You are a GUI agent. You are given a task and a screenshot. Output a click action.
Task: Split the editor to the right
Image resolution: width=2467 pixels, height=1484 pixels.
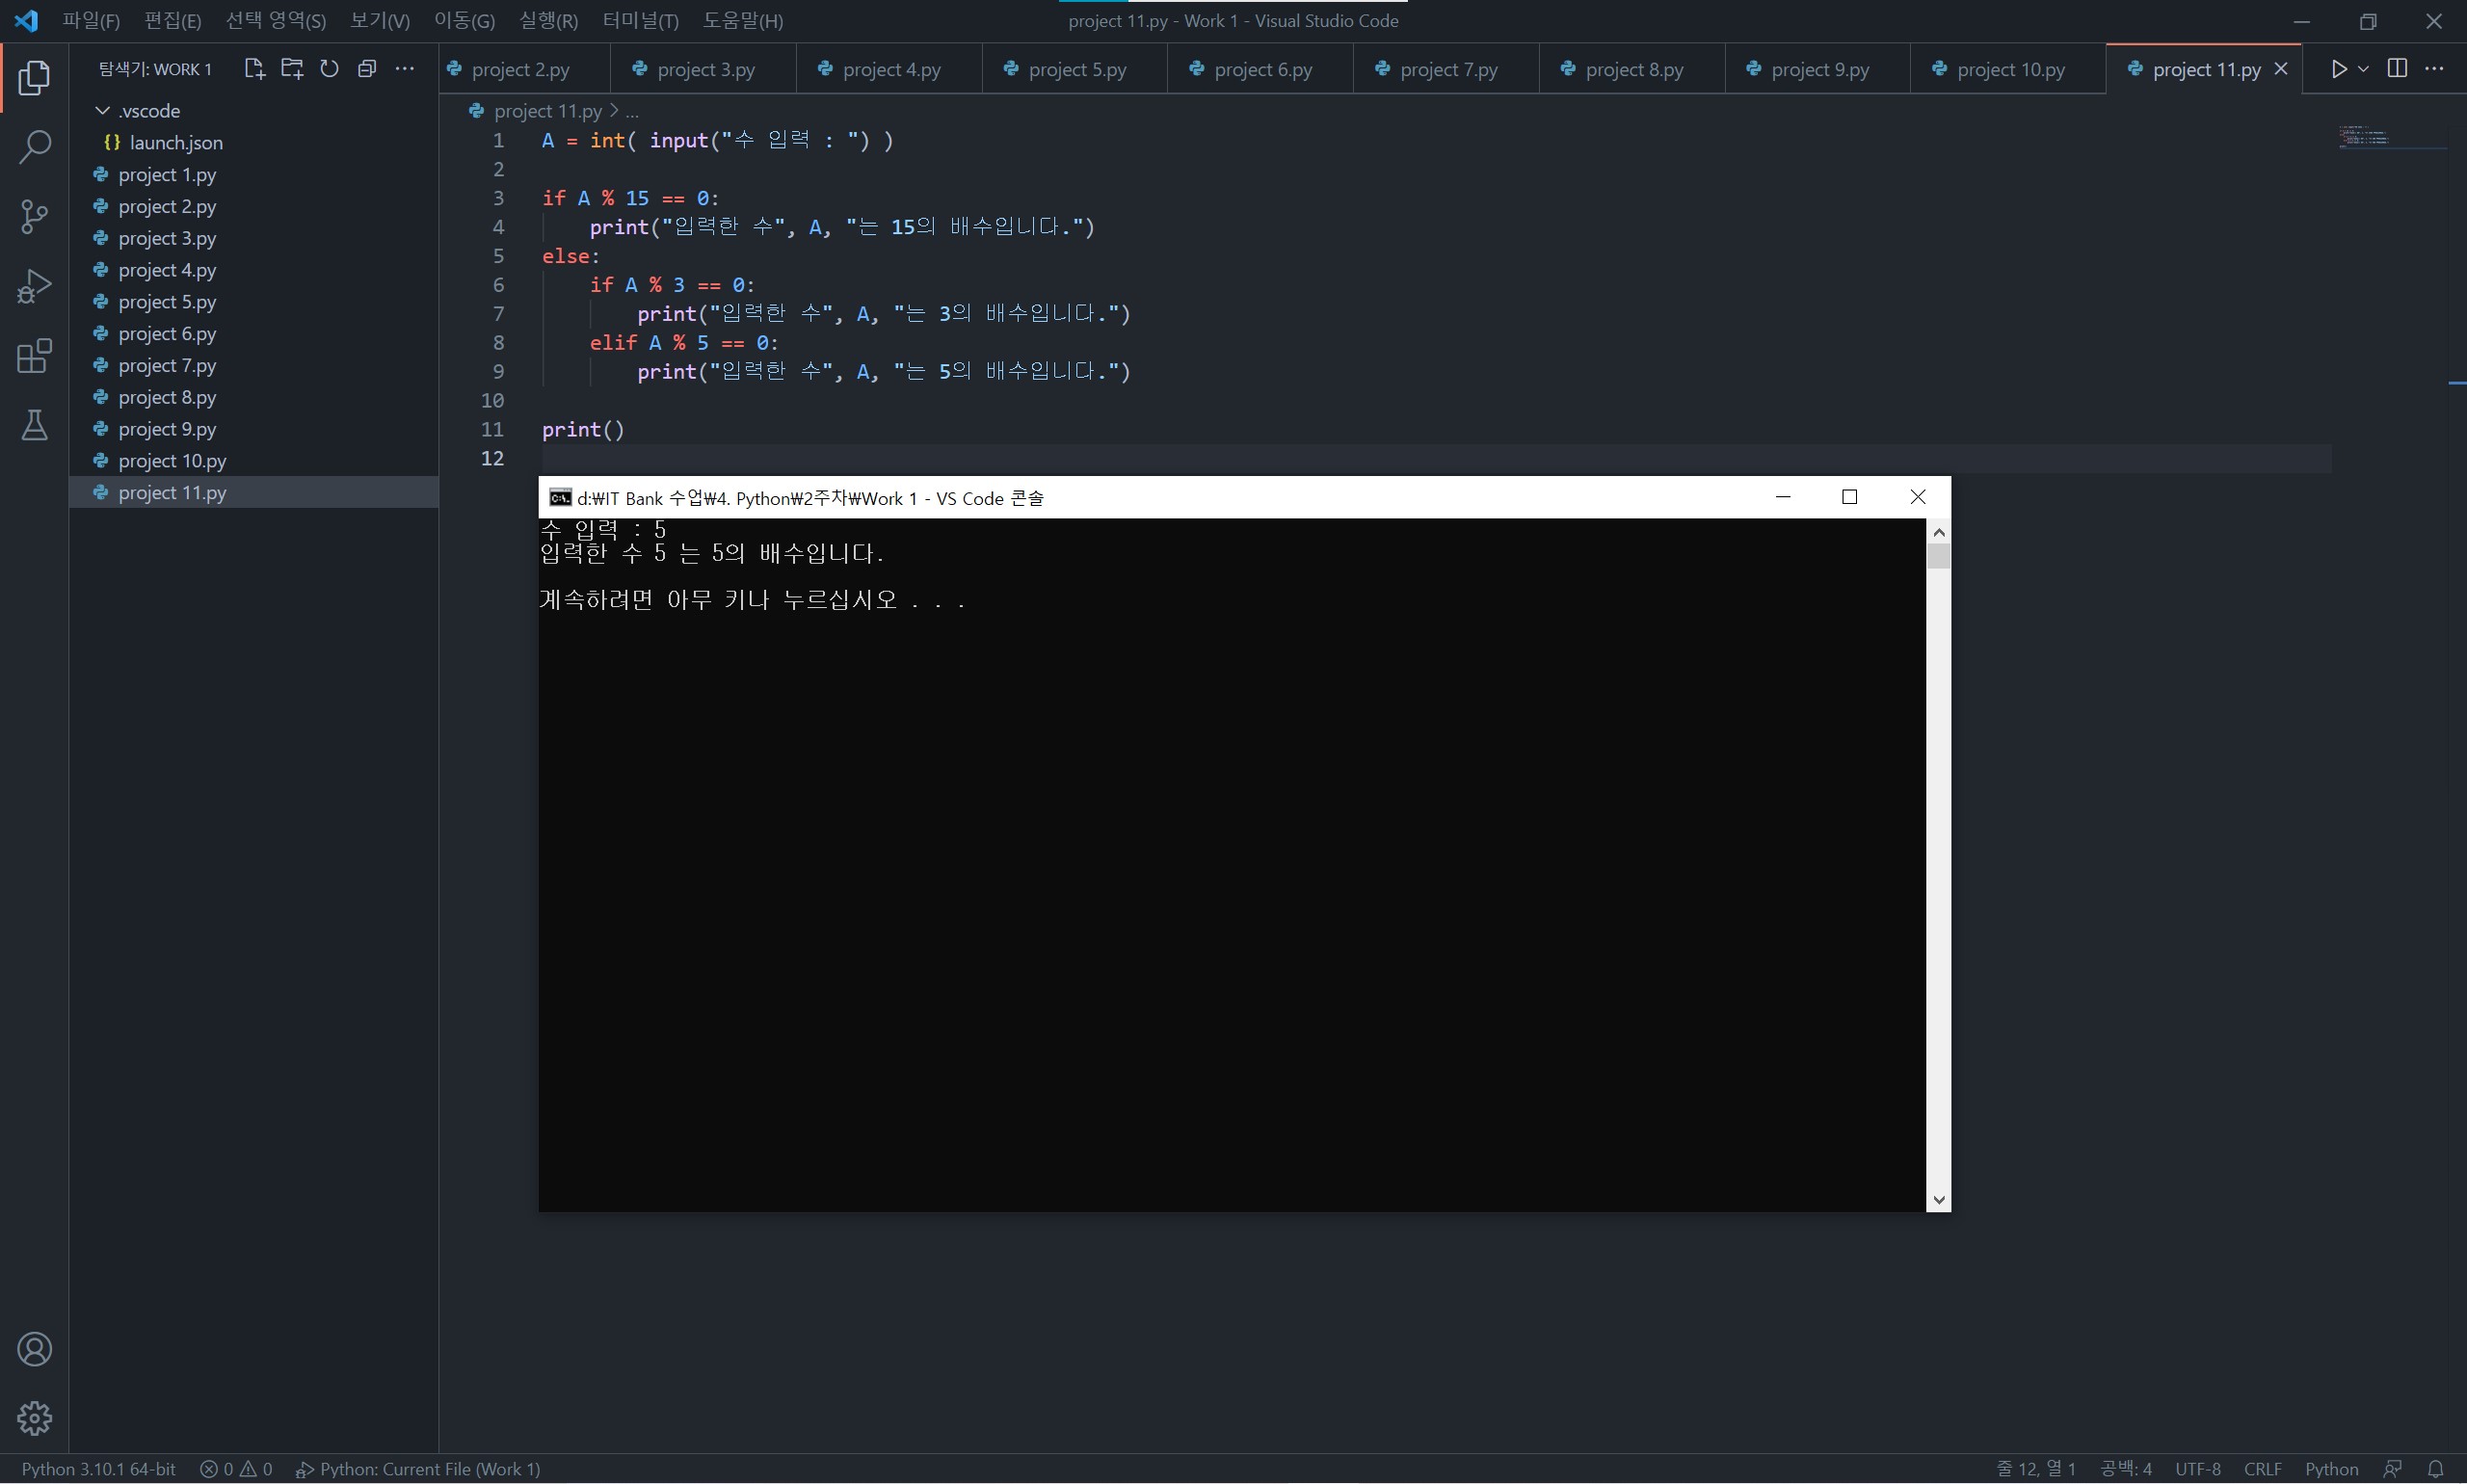click(x=2397, y=69)
